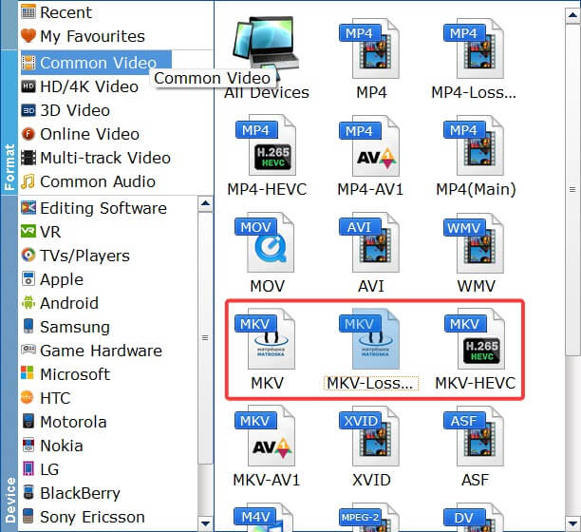Select the Apple device category
This screenshot has height=532, width=581.
52,279
